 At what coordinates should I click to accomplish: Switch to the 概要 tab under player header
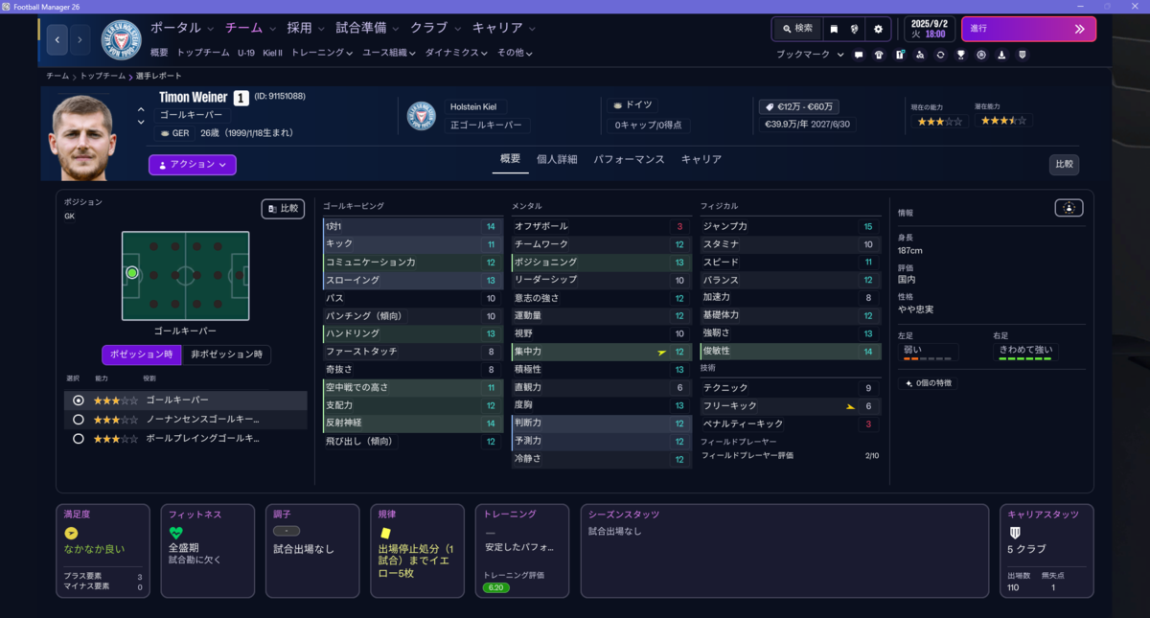pyautogui.click(x=511, y=159)
